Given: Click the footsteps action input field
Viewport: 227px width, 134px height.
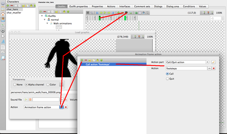Looking at the screenshot, I should pos(186,68).
